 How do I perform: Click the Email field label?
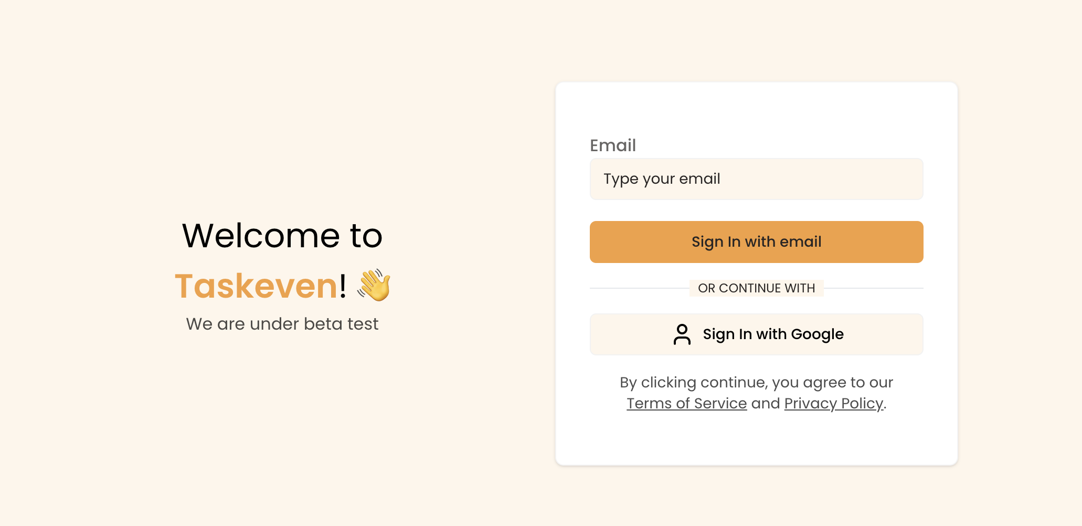[x=612, y=145]
